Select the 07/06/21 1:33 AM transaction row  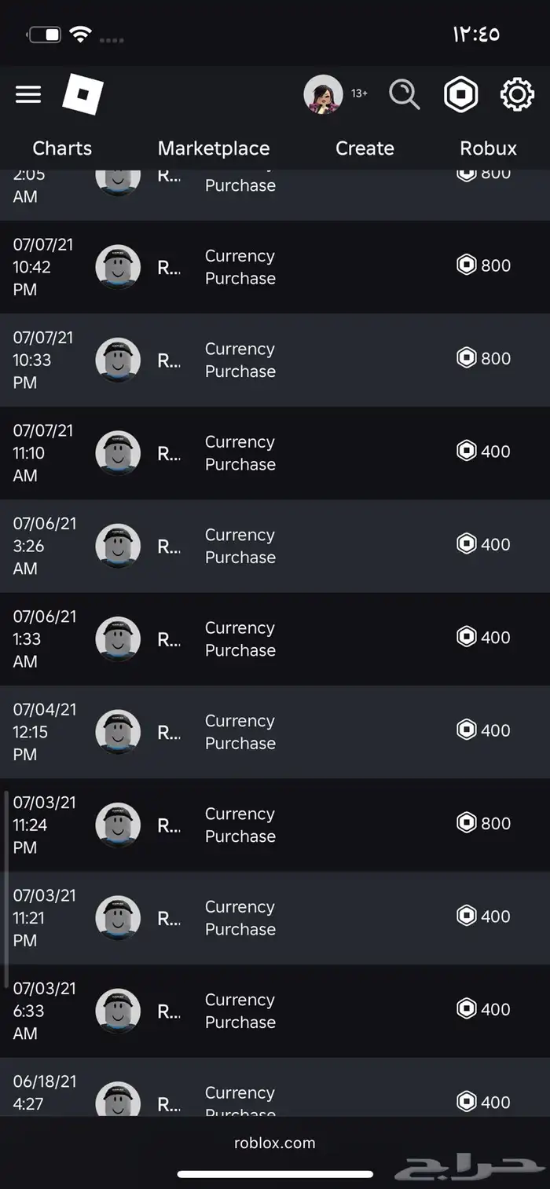(x=275, y=639)
